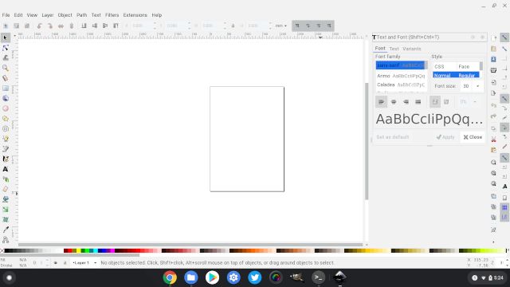Viewport: 510px width, 287px height.
Task: Toggle justify text alignment option
Action: point(418,102)
